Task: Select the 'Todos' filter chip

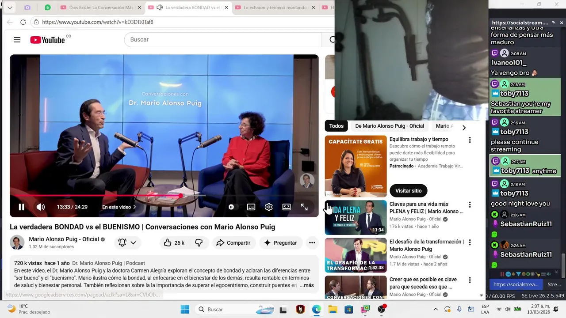Action: tap(336, 126)
